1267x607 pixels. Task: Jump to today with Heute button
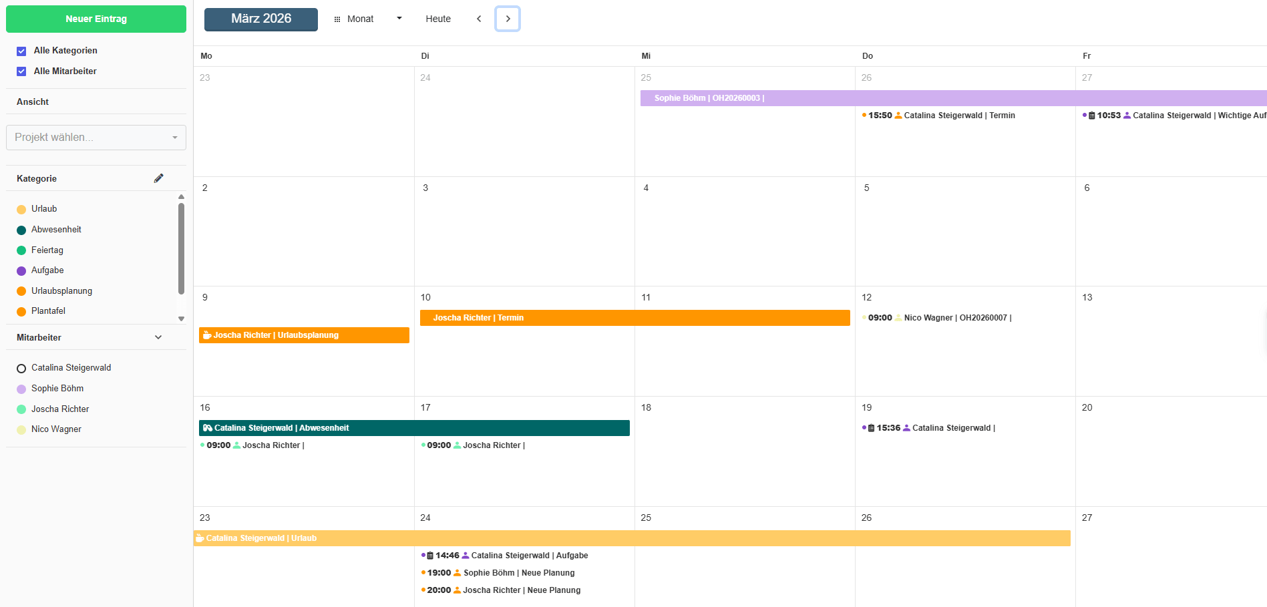(438, 19)
